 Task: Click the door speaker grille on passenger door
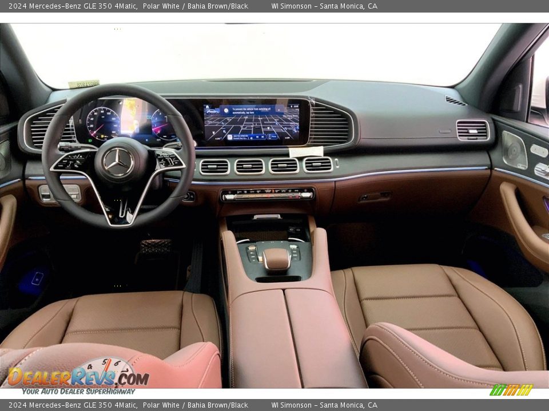tap(514, 150)
